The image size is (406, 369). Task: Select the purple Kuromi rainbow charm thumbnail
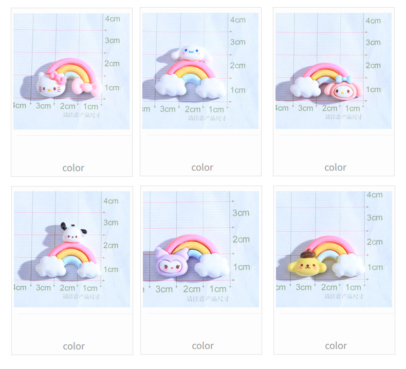[201, 249]
